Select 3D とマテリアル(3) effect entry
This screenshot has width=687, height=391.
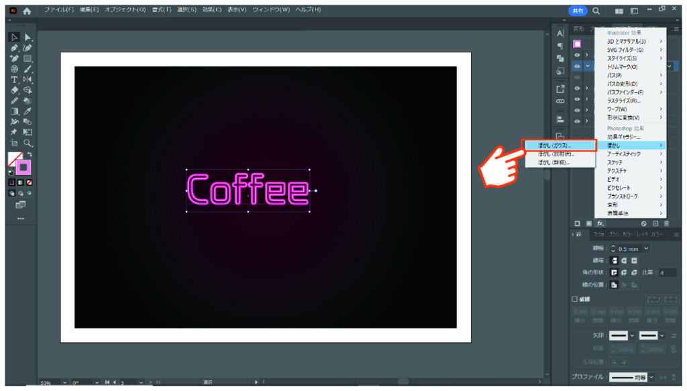pyautogui.click(x=631, y=42)
